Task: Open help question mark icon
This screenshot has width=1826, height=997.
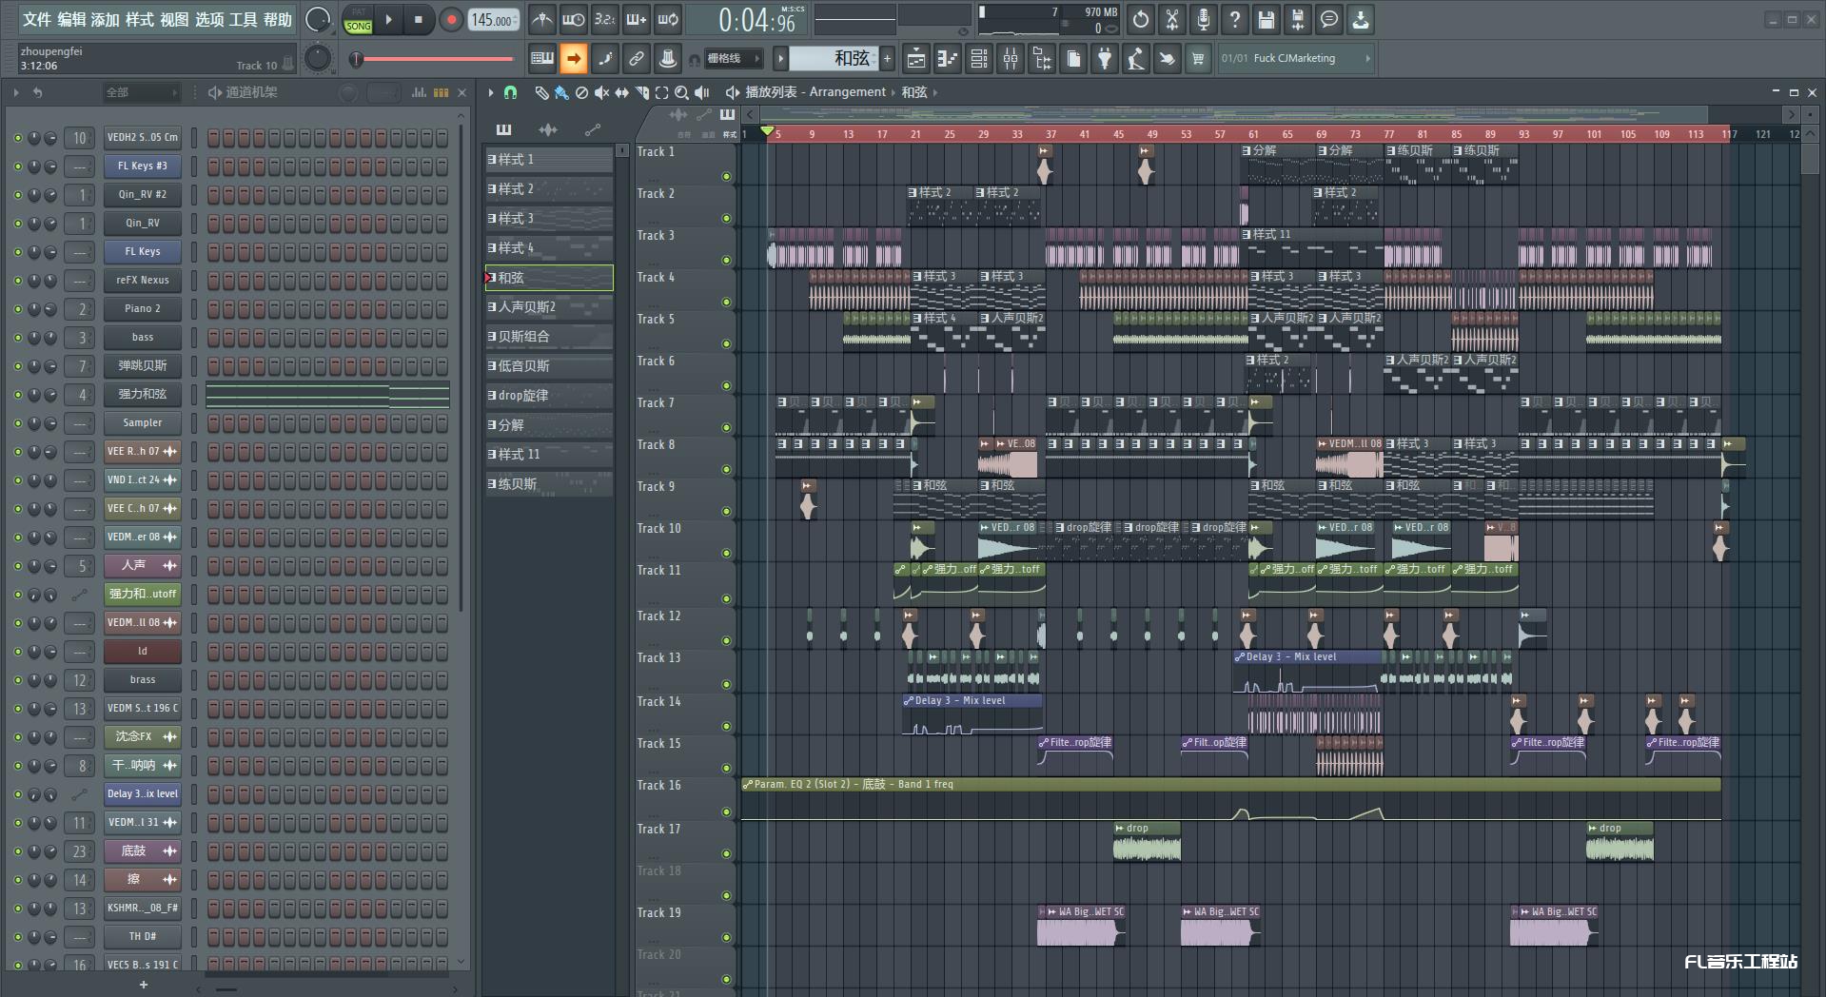Action: point(1235,19)
